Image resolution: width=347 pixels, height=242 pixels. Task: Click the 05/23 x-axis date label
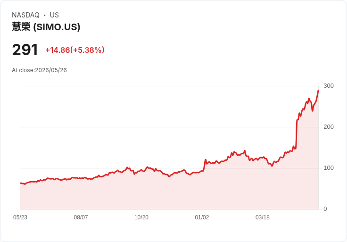20,217
